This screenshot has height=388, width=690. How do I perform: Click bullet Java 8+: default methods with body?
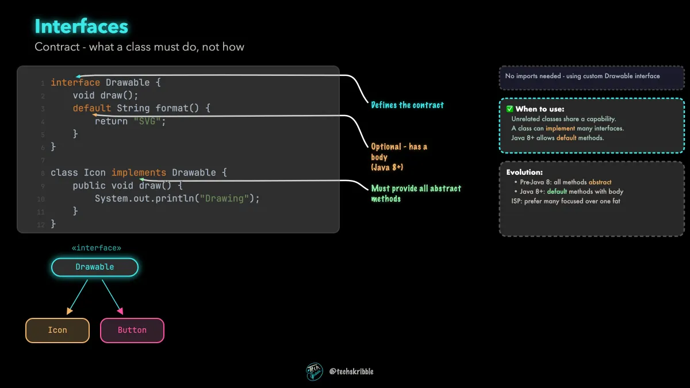click(x=572, y=191)
